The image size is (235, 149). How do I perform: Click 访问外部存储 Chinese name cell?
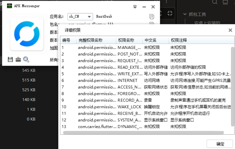[156, 67]
